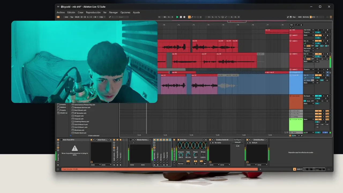Click the Set locator button

[292, 25]
